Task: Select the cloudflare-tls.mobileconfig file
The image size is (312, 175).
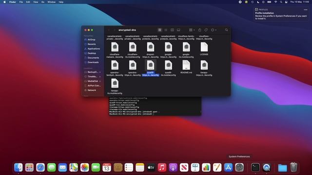Action: click(x=133, y=50)
